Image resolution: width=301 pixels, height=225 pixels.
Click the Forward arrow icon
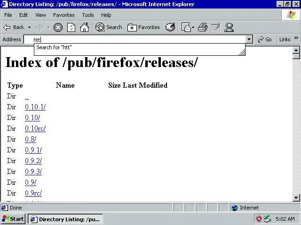pos(40,28)
